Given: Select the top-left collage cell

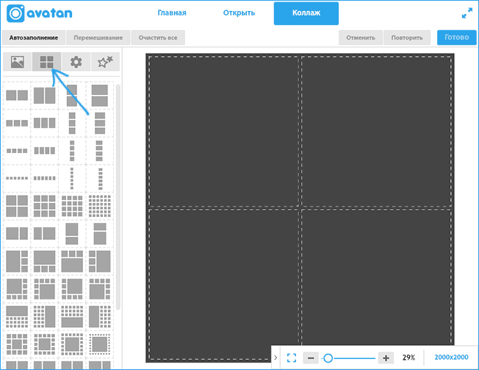Looking at the screenshot, I should pos(223,132).
